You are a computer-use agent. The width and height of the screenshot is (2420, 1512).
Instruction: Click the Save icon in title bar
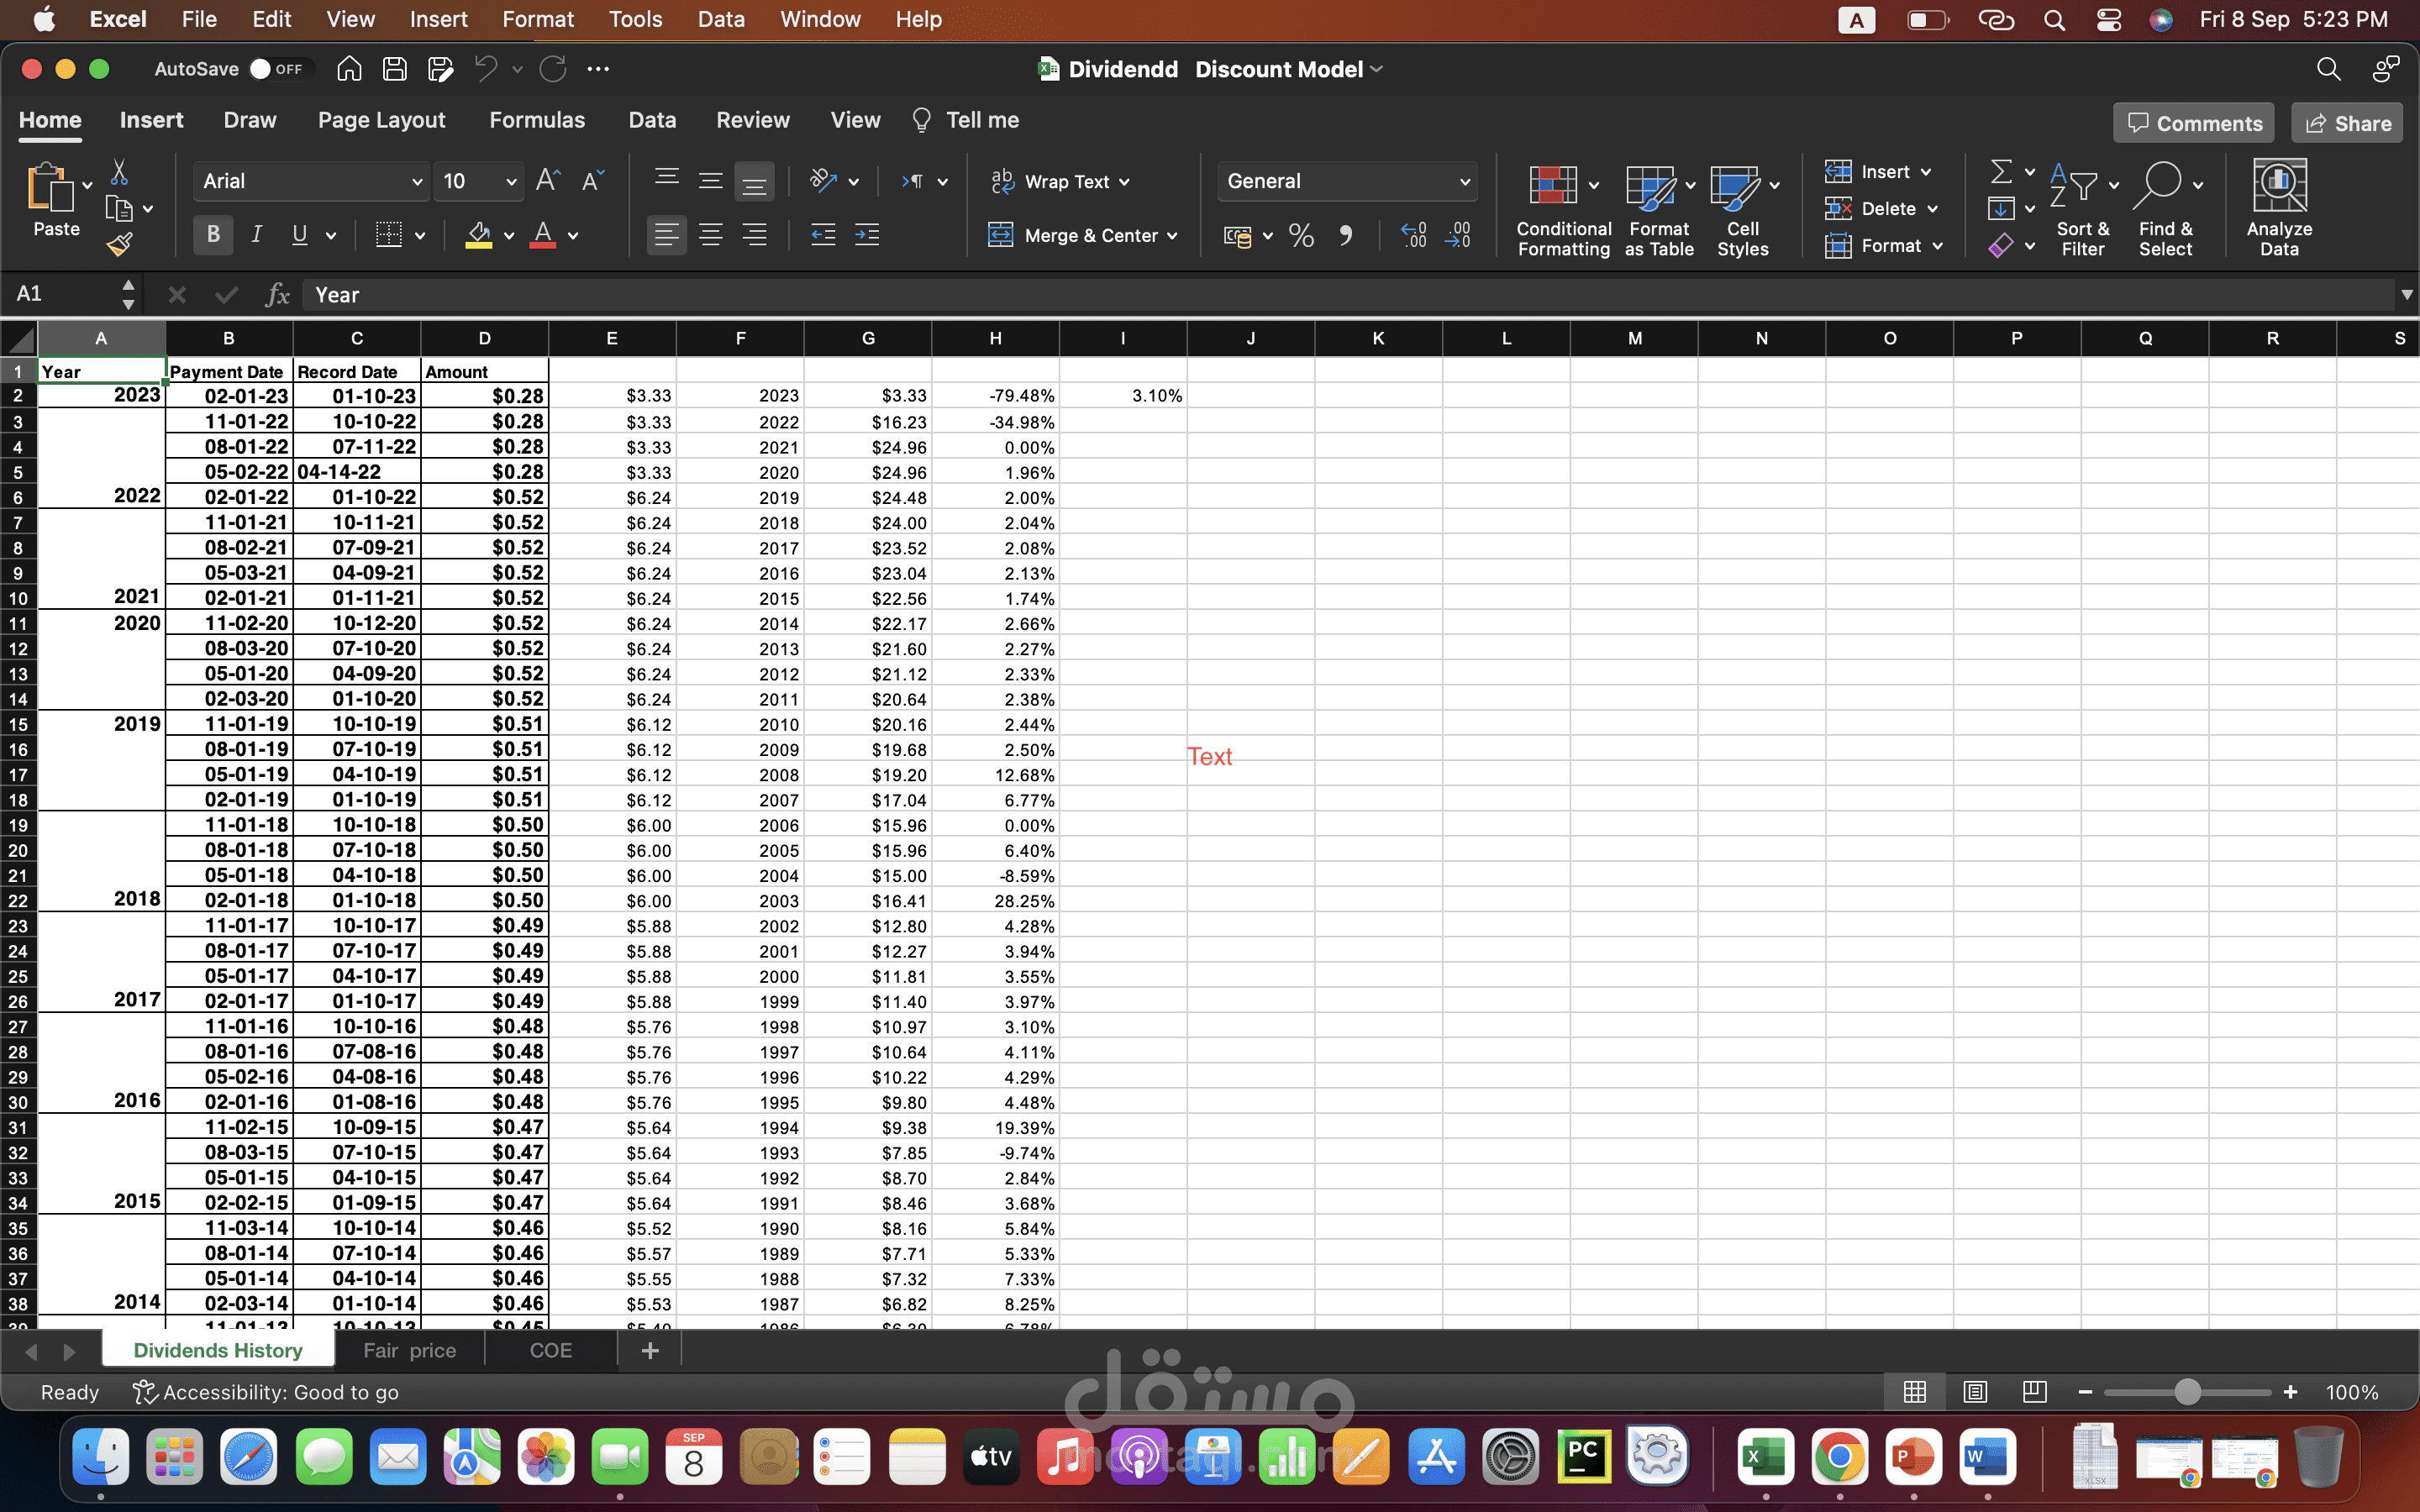395,69
